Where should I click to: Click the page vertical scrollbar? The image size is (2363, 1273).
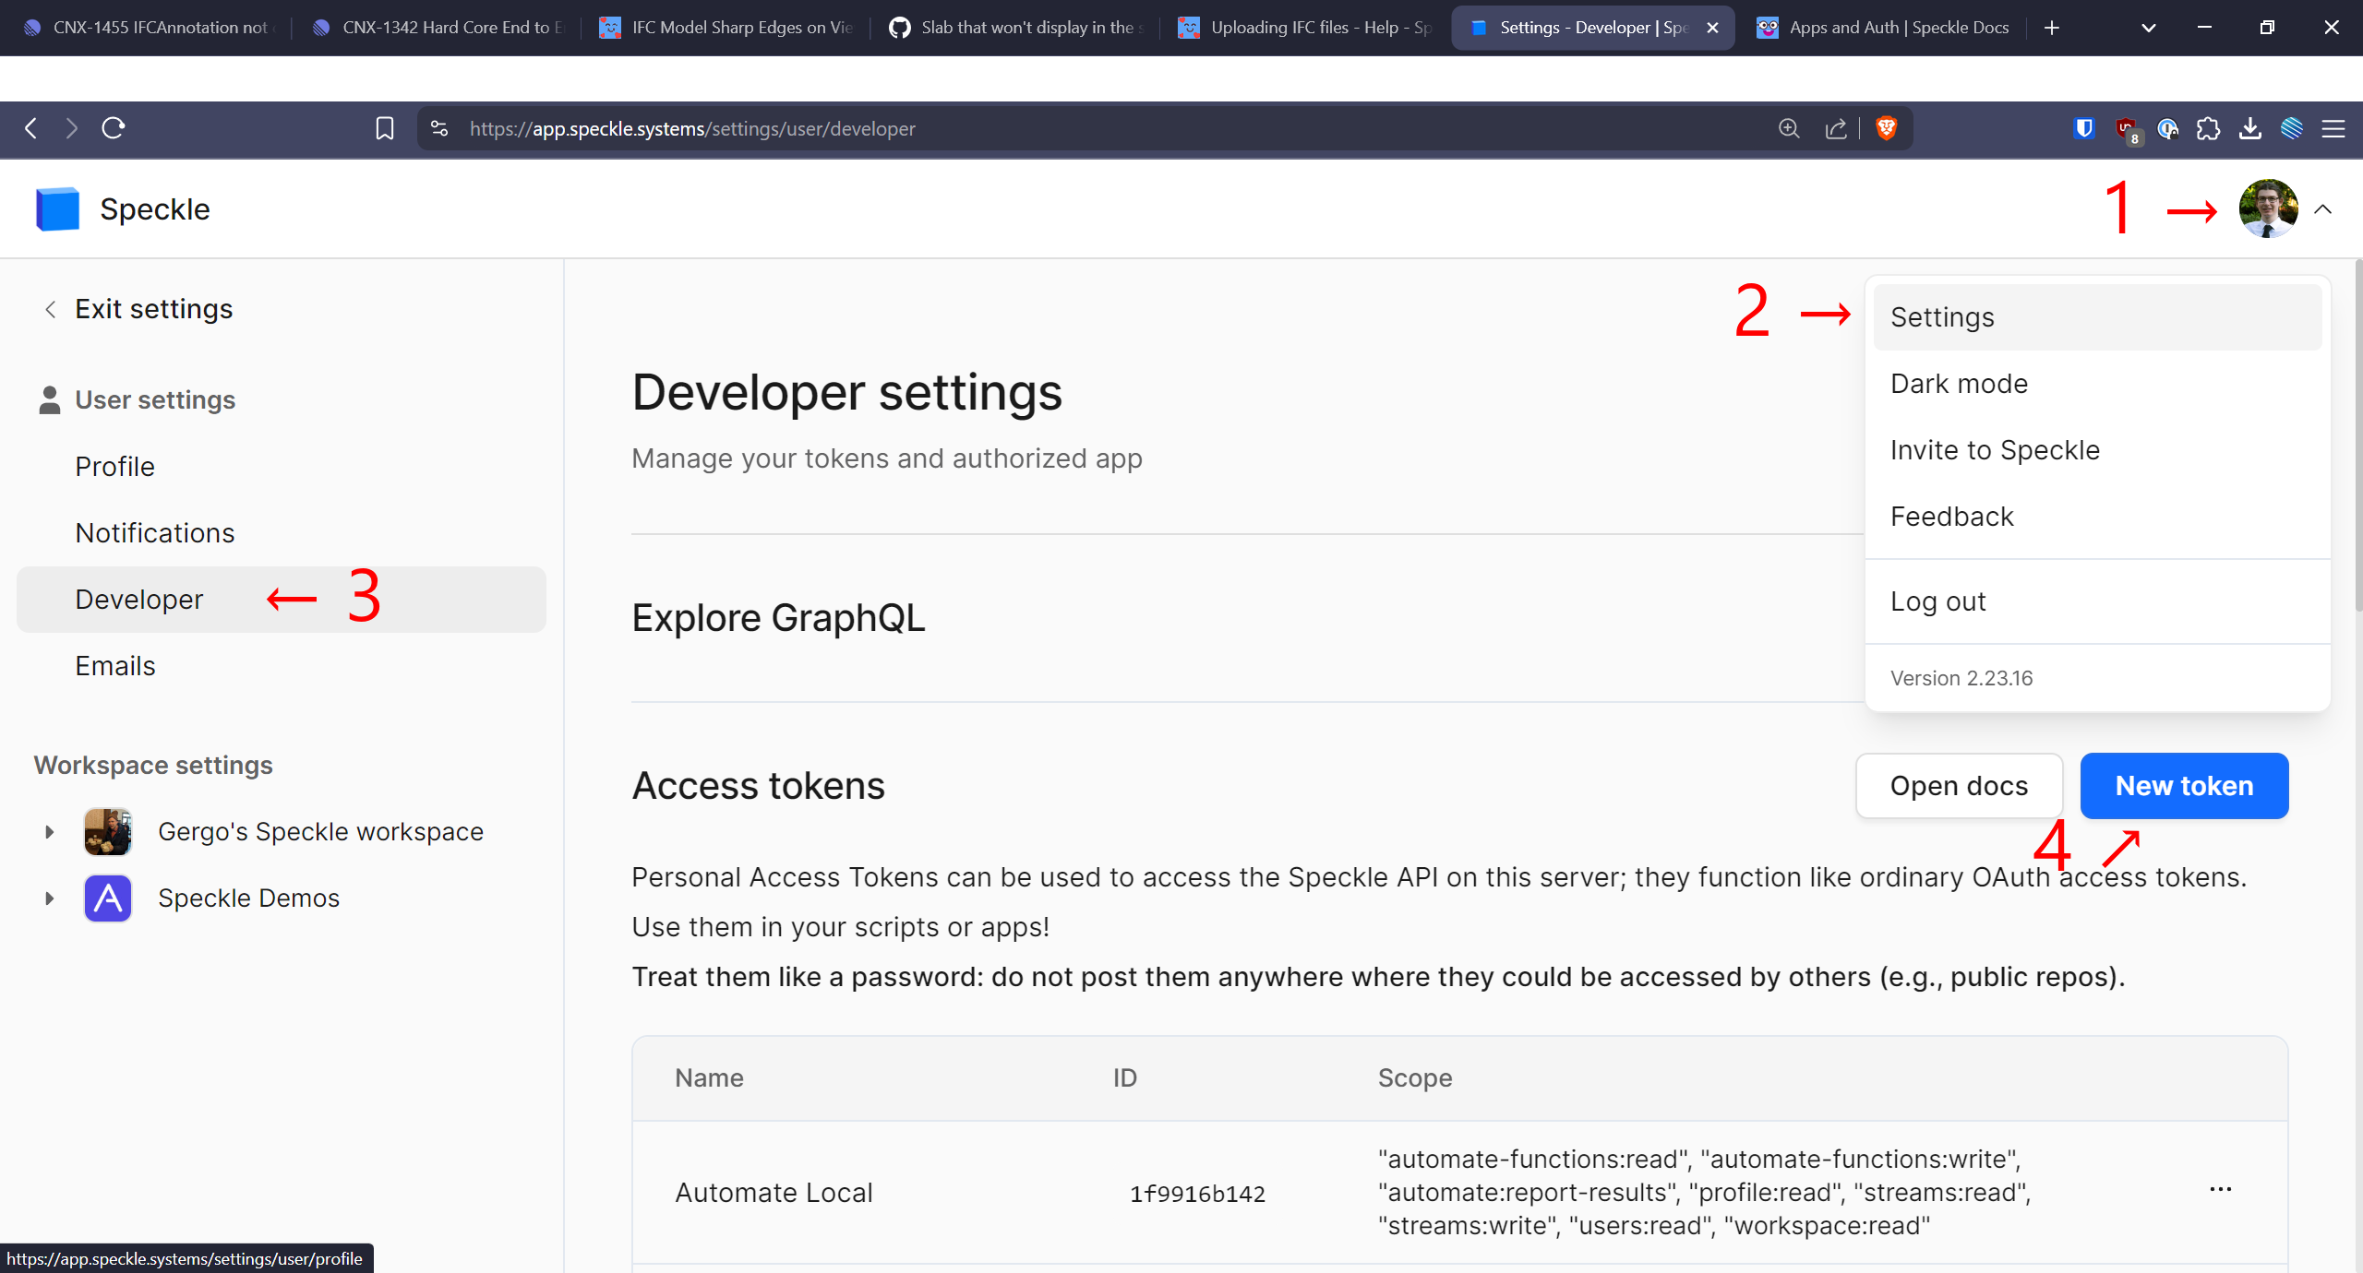point(2357,434)
